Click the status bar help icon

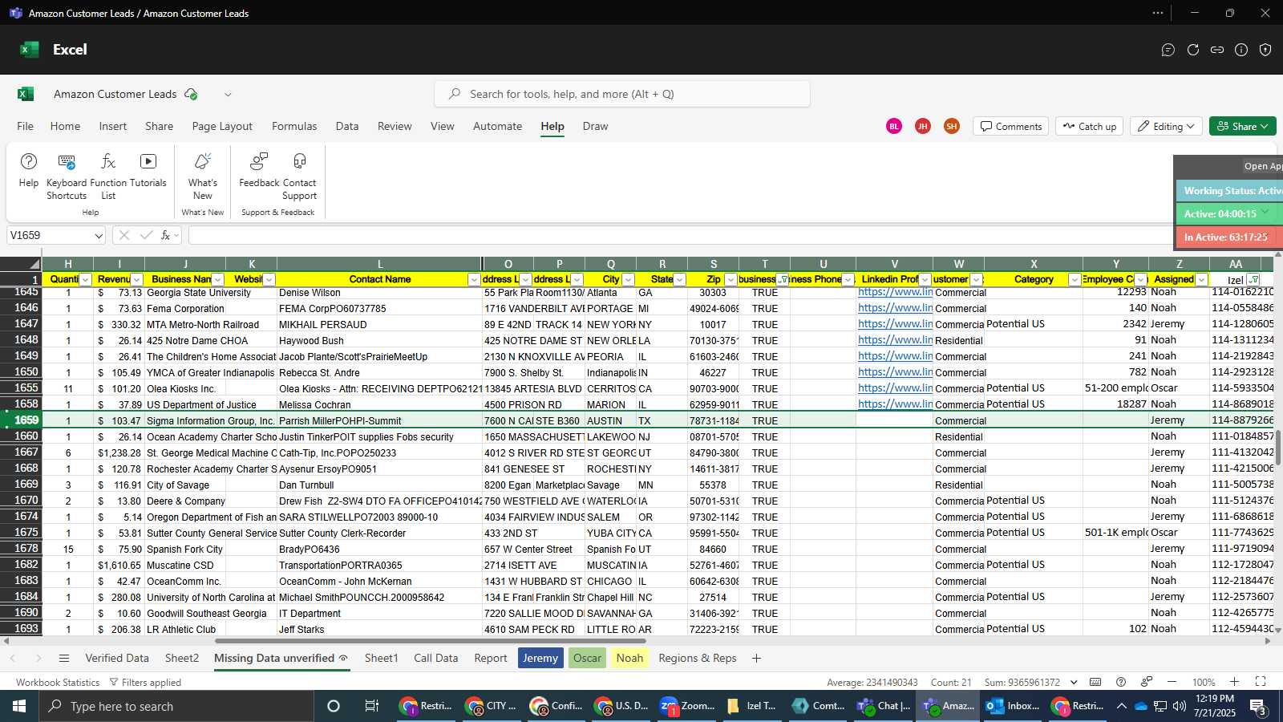click(1121, 682)
